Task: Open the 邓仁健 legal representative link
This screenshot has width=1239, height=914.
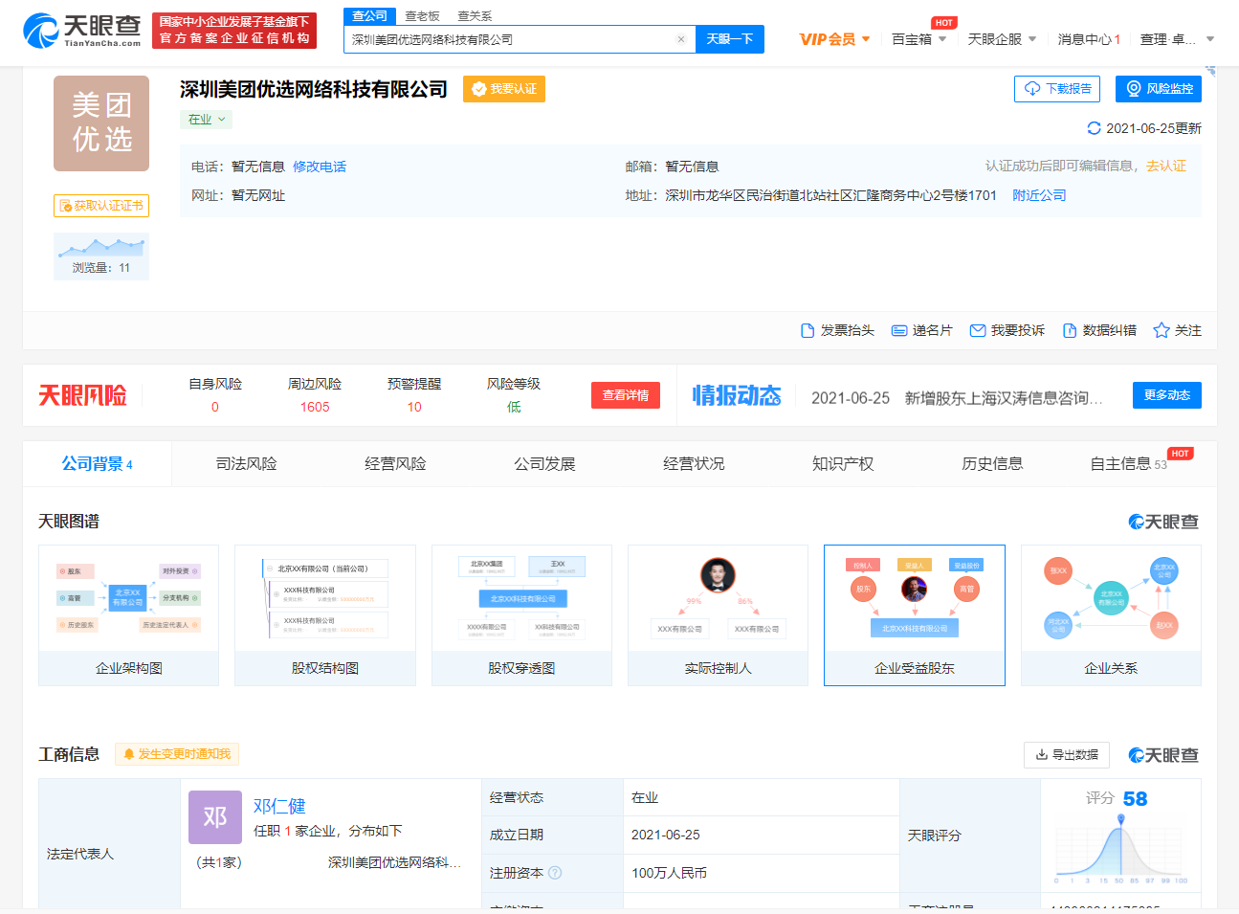Action: coord(279,807)
